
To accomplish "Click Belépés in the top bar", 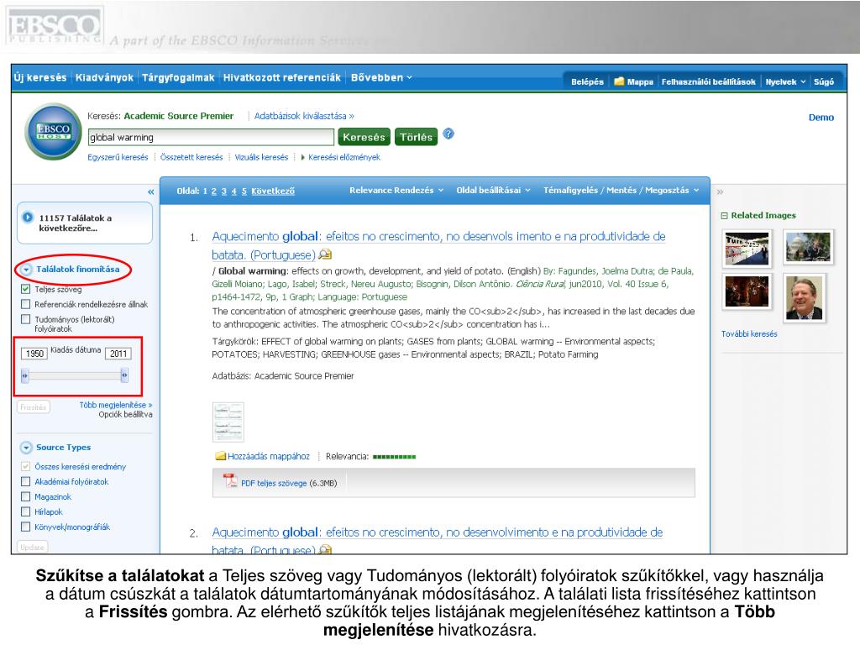I will pyautogui.click(x=587, y=81).
